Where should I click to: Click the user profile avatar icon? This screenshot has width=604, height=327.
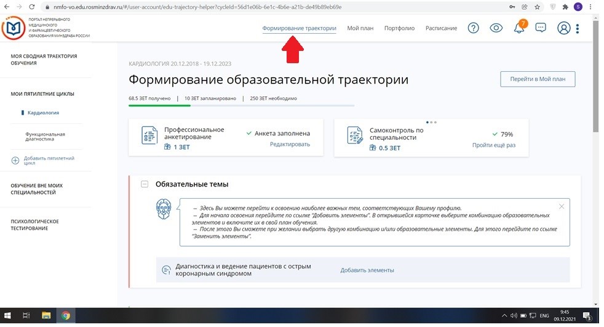click(x=563, y=28)
